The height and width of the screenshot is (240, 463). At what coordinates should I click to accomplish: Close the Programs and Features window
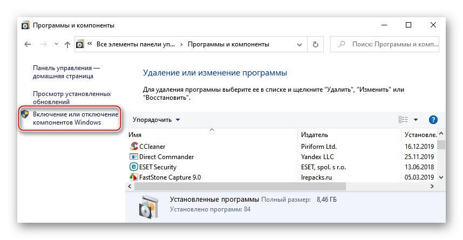click(433, 25)
